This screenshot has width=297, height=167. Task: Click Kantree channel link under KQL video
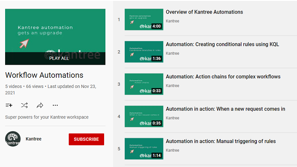[x=172, y=53]
